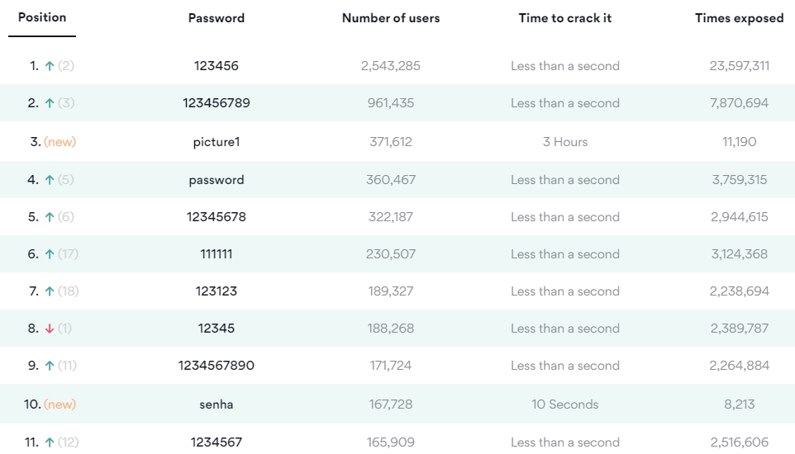The height and width of the screenshot is (454, 795).
Task: Click the Time to crack it header
Action: (564, 18)
